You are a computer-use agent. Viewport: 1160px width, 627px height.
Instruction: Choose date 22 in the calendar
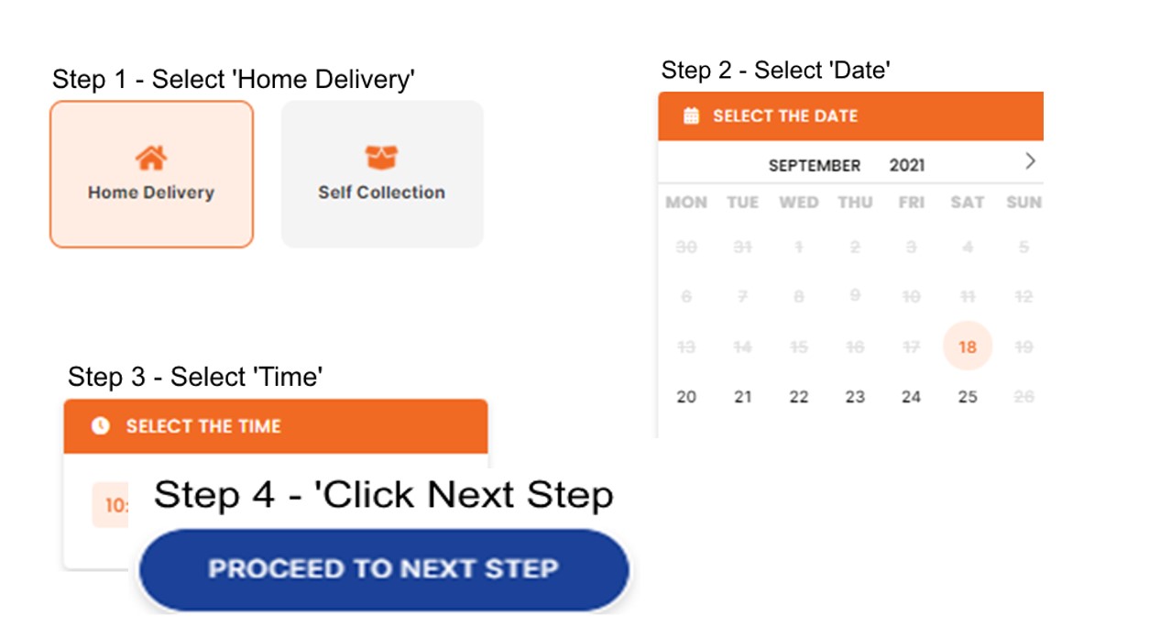(x=799, y=397)
